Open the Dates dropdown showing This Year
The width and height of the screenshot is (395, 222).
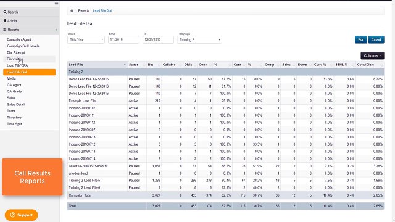[86, 39]
